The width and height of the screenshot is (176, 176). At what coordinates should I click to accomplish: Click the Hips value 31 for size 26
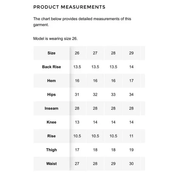tap(77, 94)
